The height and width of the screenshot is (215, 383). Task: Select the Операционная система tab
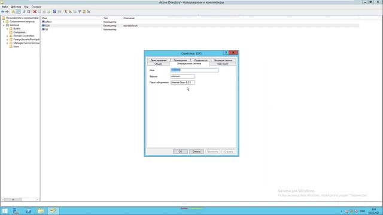click(x=189, y=64)
